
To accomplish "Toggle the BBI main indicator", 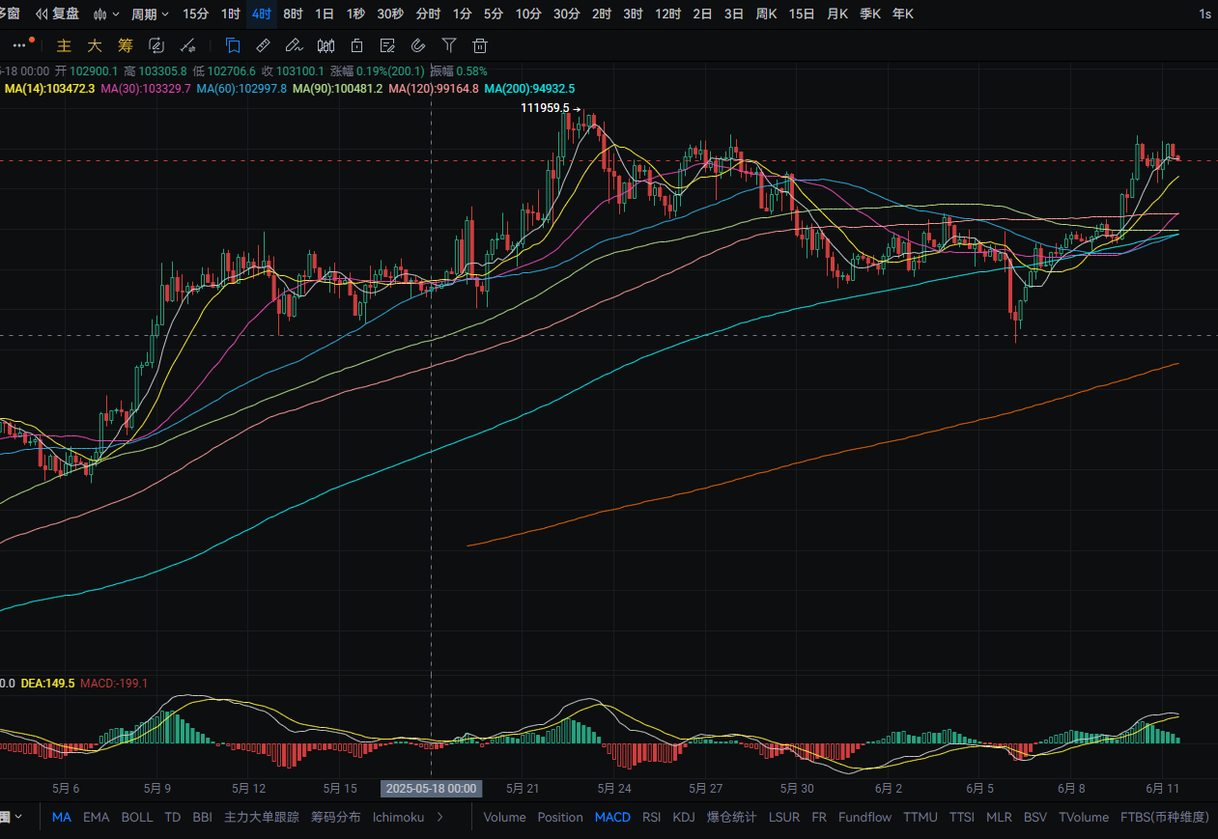I will 202,817.
